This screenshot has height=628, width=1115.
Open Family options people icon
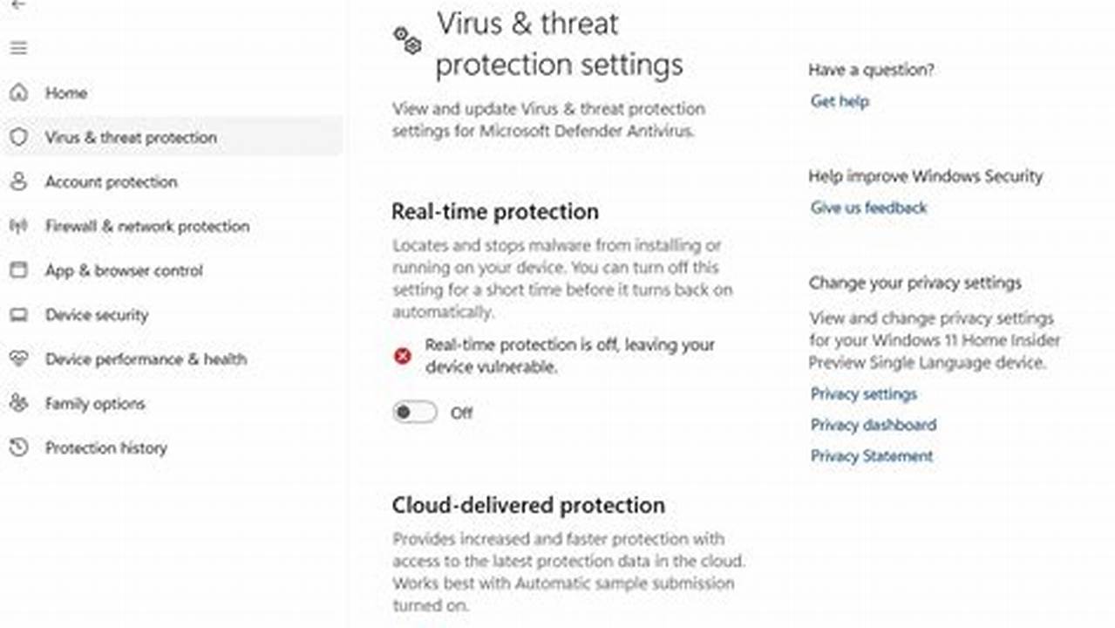(x=19, y=403)
